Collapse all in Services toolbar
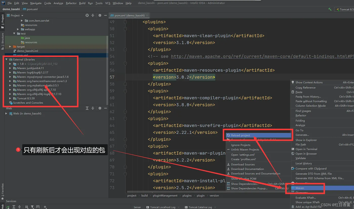354x209 pixels. (x=20, y=207)
